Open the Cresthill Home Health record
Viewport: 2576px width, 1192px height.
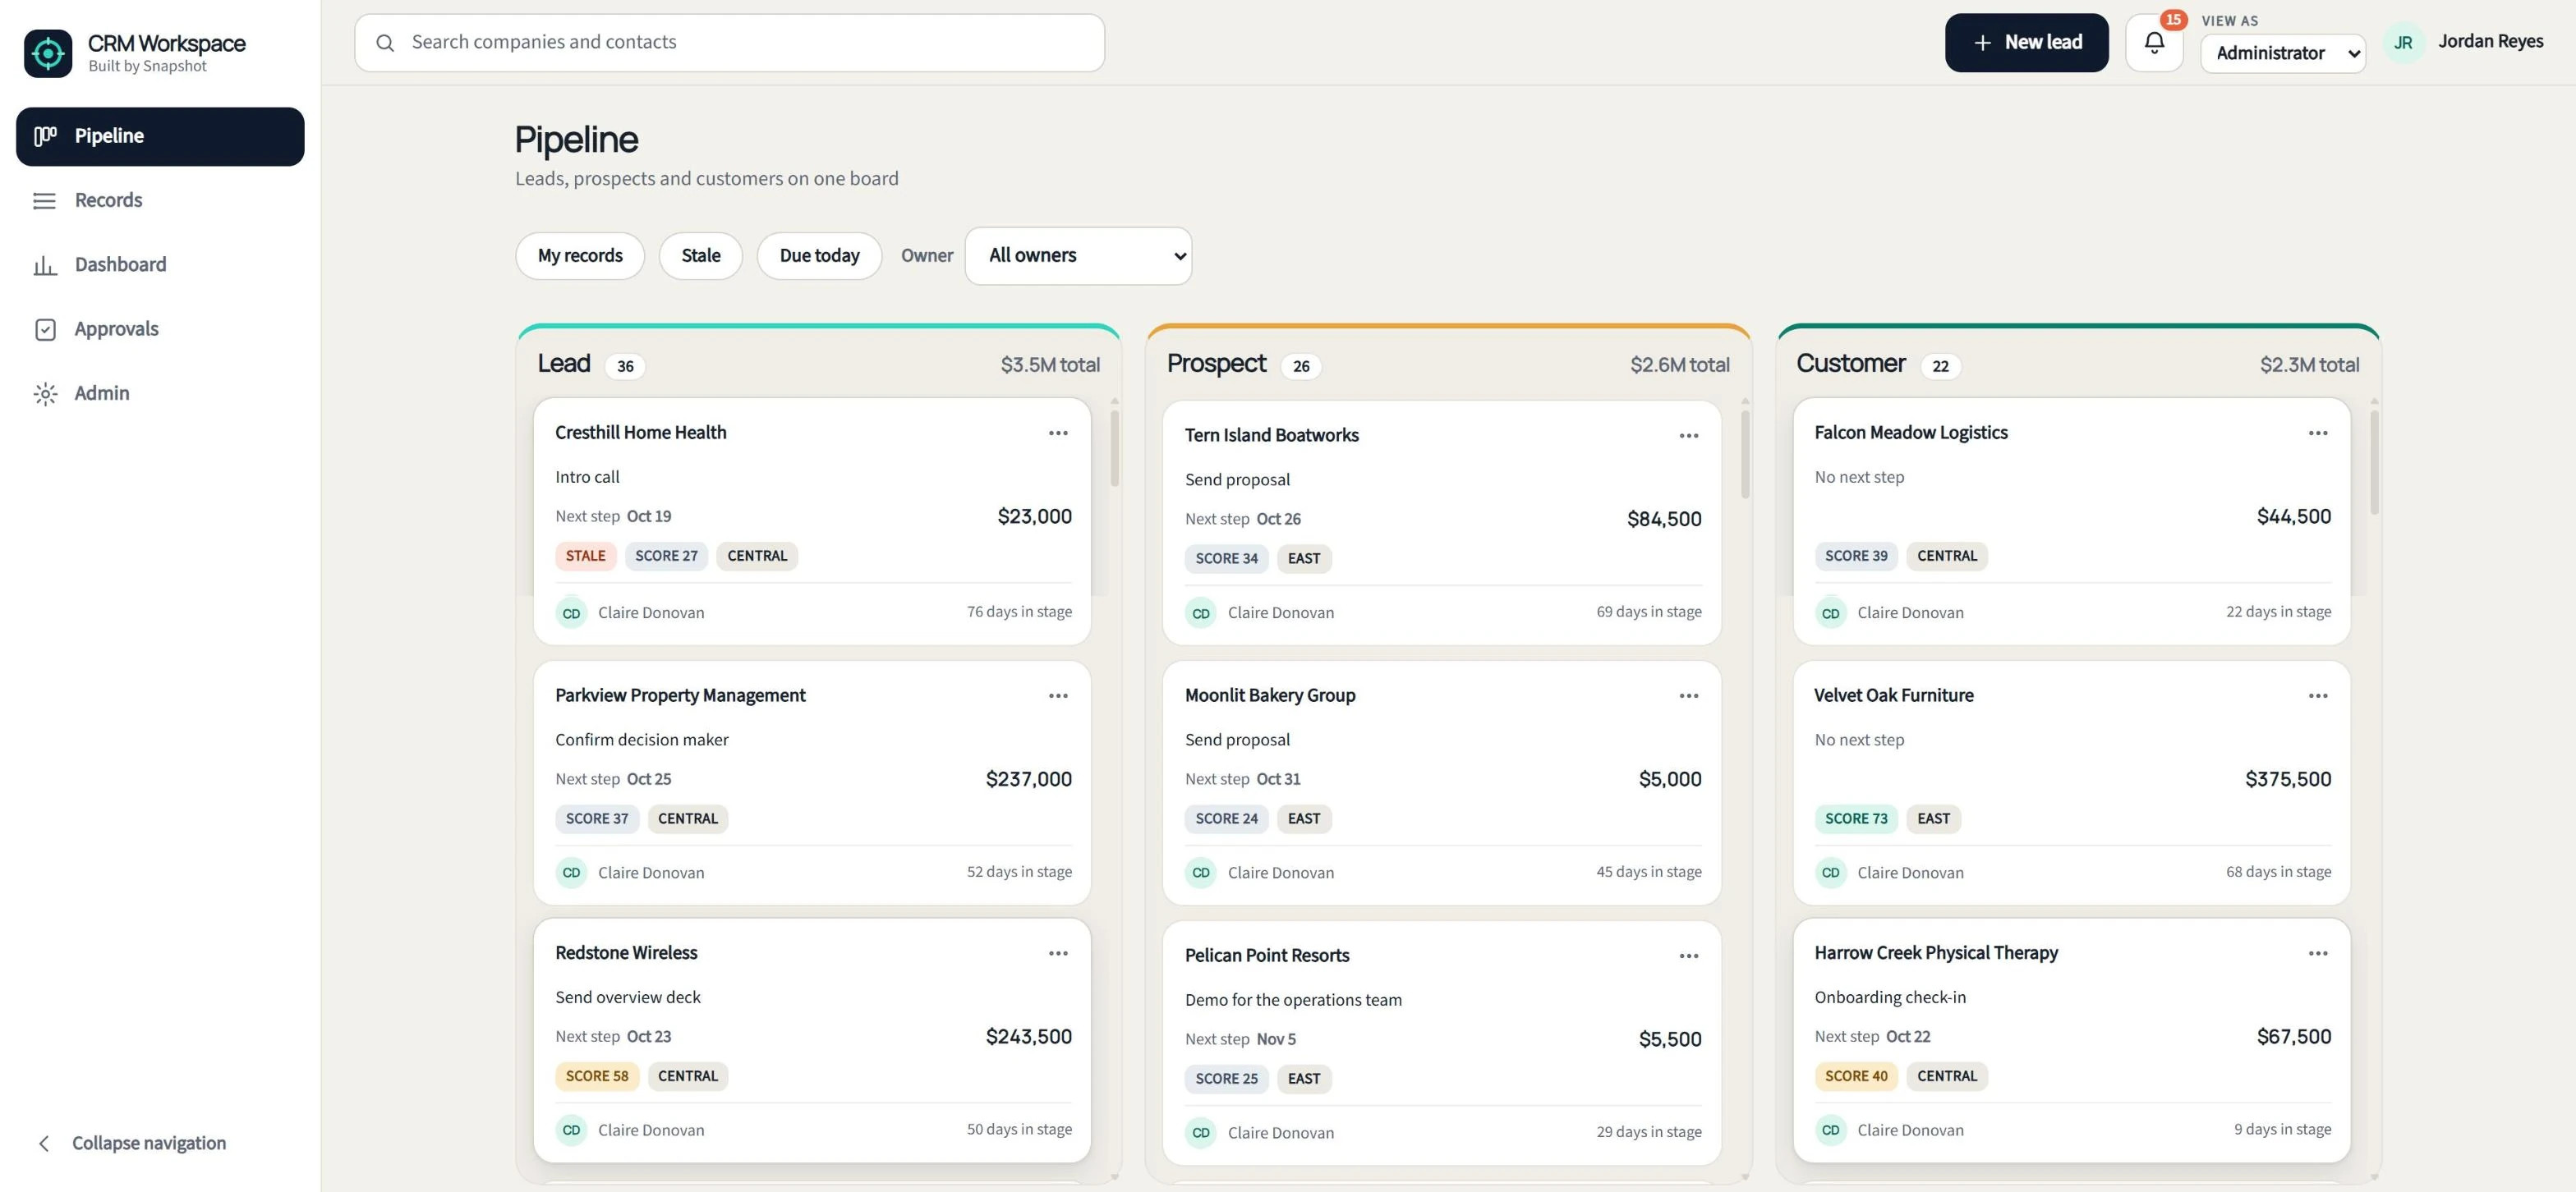[640, 433]
